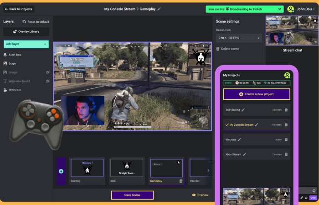Image resolution: width=319 pixels, height=205 pixels.
Task: Show the hidden Image layer
Action: pyautogui.click(x=47, y=72)
